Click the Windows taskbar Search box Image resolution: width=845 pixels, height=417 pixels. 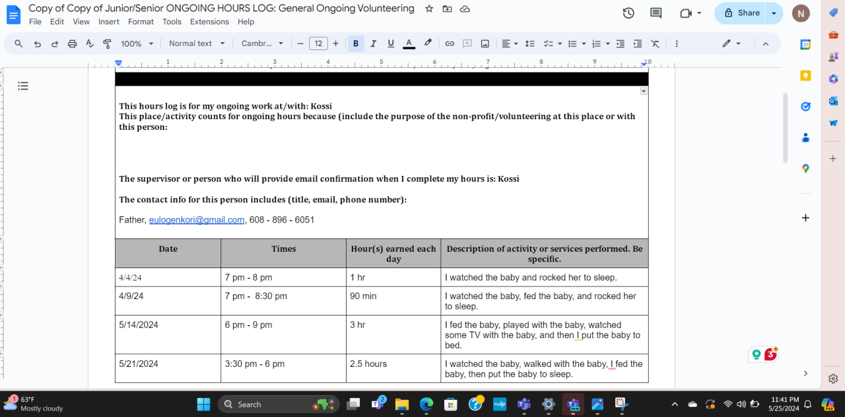(x=278, y=404)
